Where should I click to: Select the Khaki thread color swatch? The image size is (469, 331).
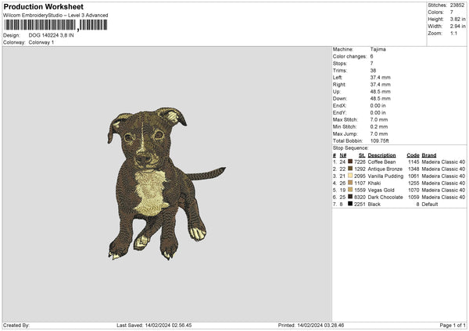click(x=351, y=183)
